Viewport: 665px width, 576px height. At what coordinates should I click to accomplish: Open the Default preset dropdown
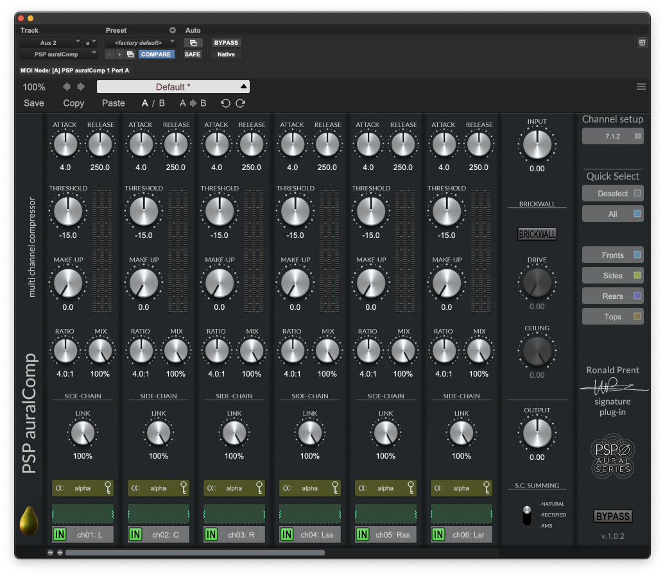tap(173, 87)
